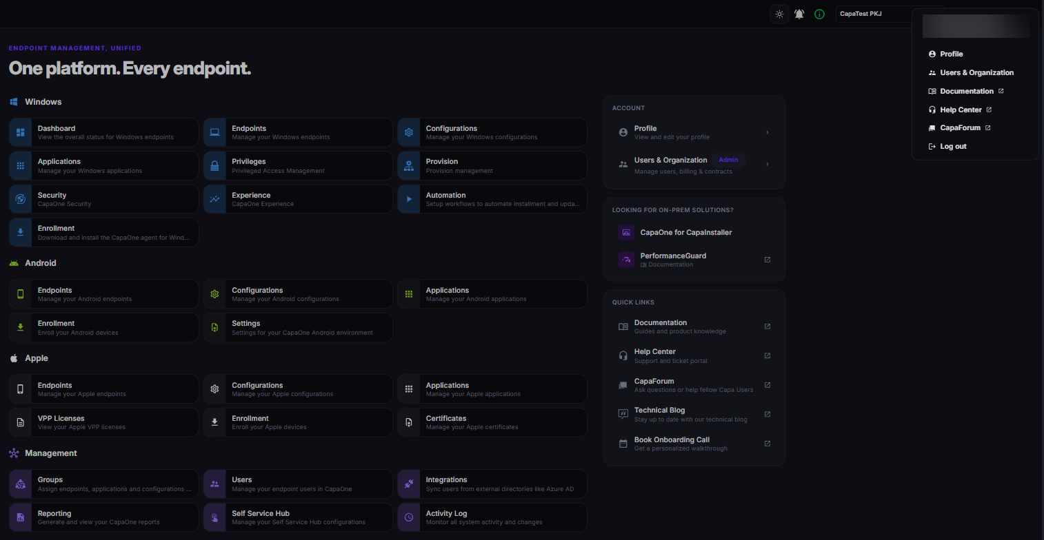Image resolution: width=1044 pixels, height=540 pixels.
Task: Open PerformanceGuard external link arrow
Action: click(767, 260)
